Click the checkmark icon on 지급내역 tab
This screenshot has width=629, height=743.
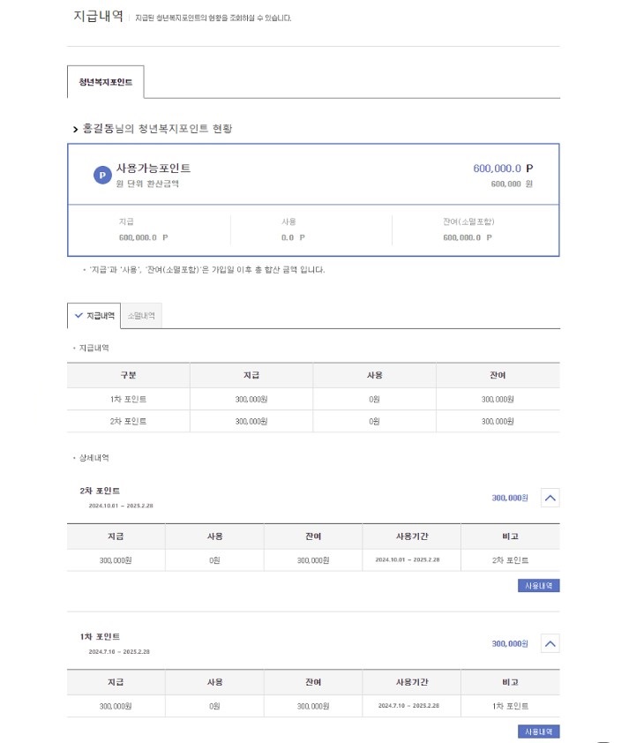[79, 316]
